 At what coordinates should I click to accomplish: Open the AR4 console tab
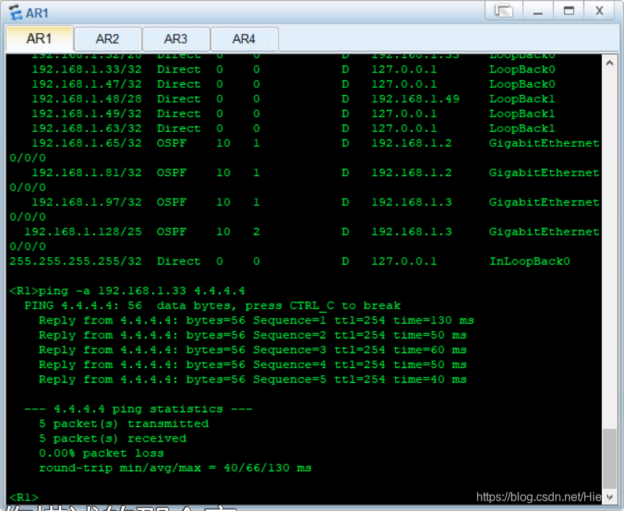click(x=244, y=38)
